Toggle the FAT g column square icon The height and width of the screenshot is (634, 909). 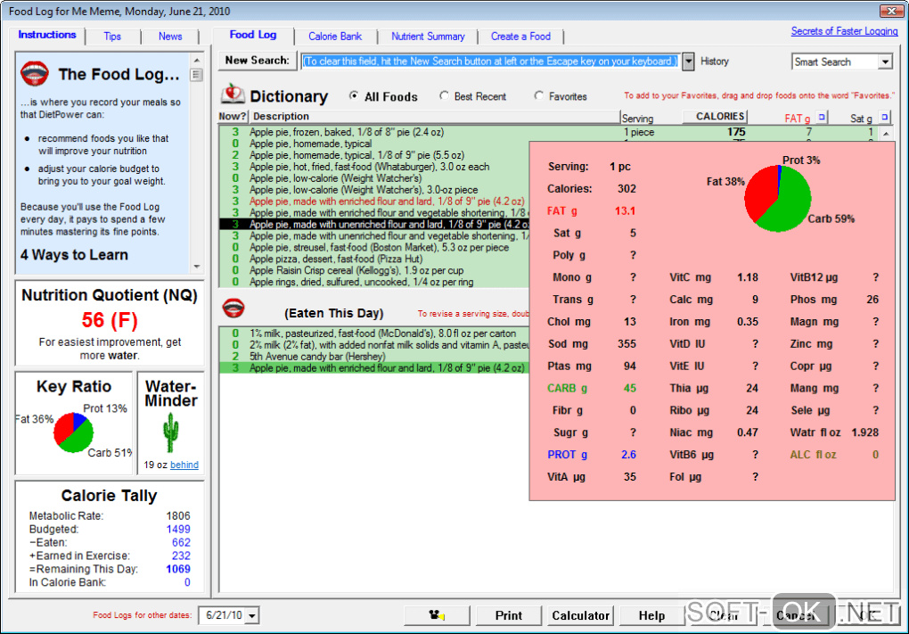coord(822,117)
